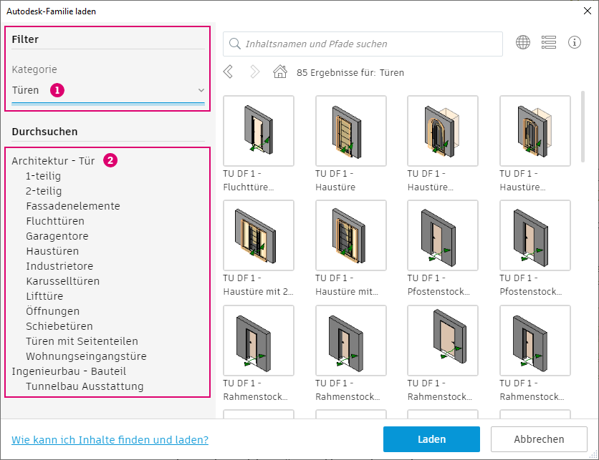Click the Laden button
This screenshot has height=460, width=599.
(x=431, y=439)
